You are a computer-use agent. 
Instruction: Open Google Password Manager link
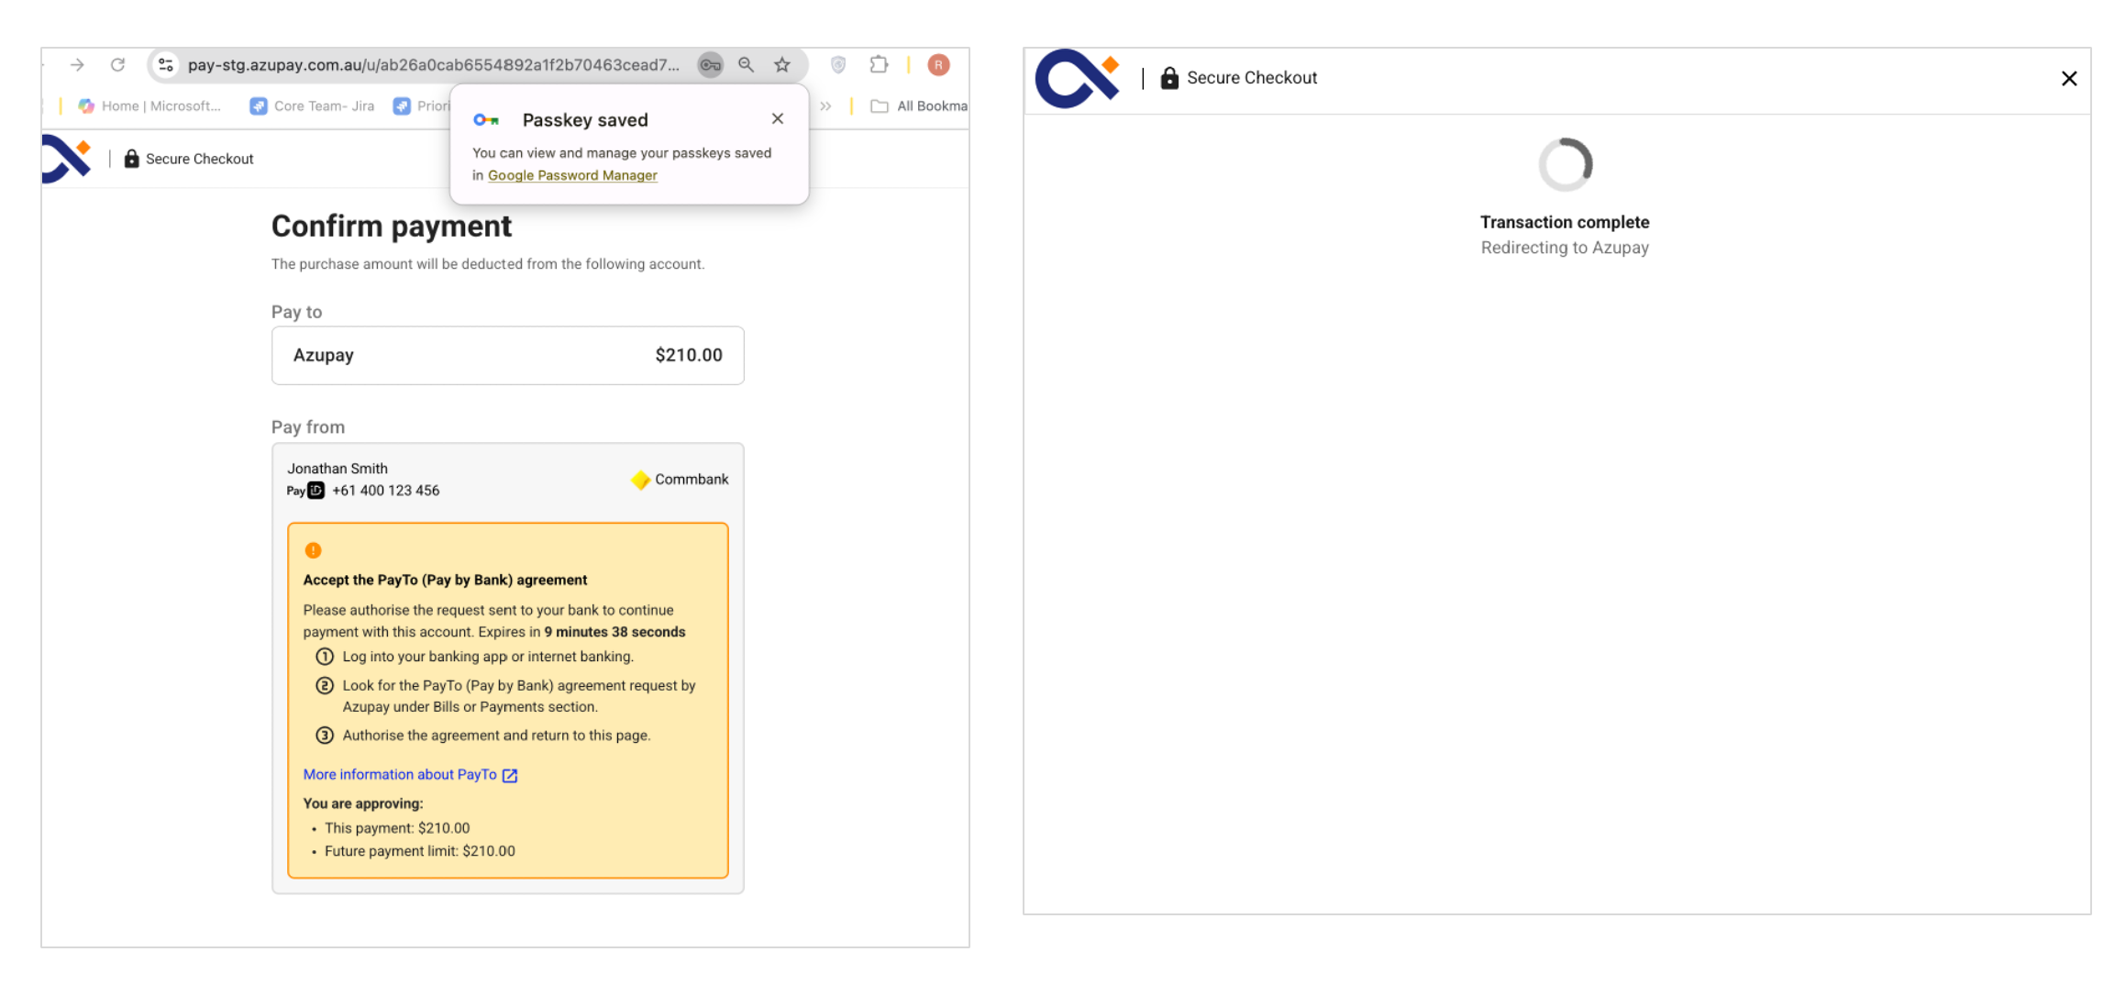pos(572,175)
